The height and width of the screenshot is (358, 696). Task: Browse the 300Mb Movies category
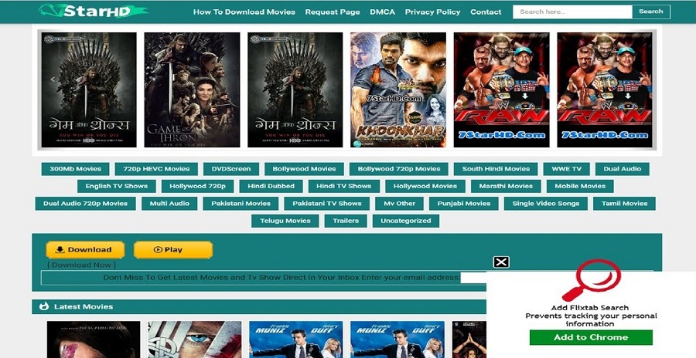pos(76,169)
